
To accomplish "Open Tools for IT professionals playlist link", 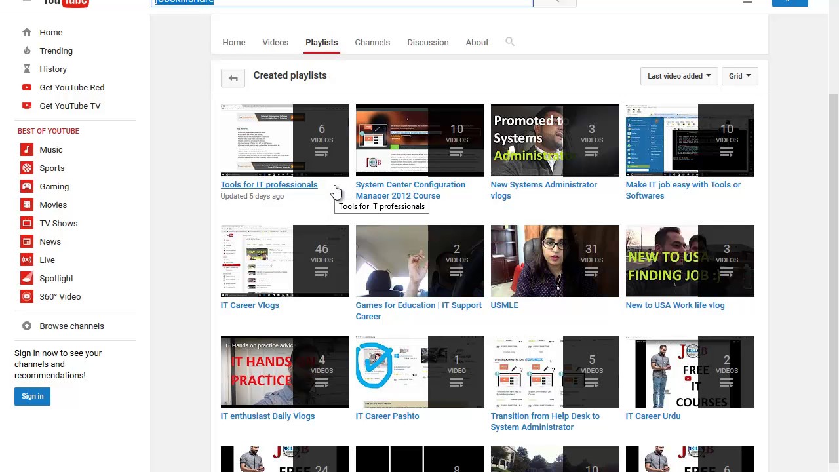I will click(269, 184).
